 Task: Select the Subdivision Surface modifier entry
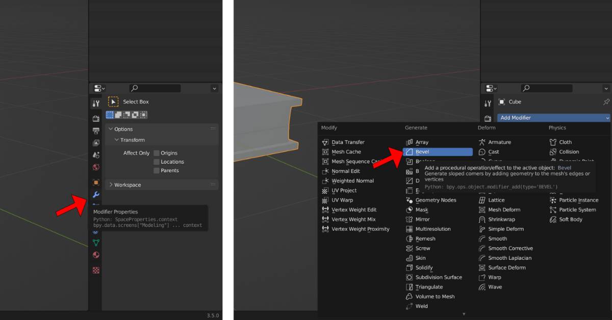(x=438, y=277)
